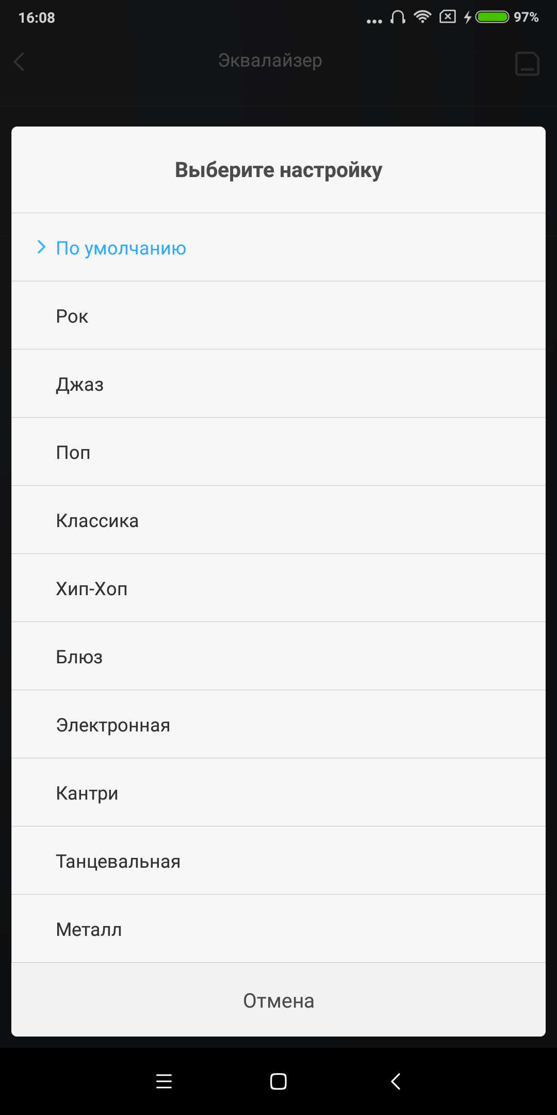The height and width of the screenshot is (1115, 557).
Task: Tap the back arrow in the Эквалайзер header
Action: coord(19,62)
